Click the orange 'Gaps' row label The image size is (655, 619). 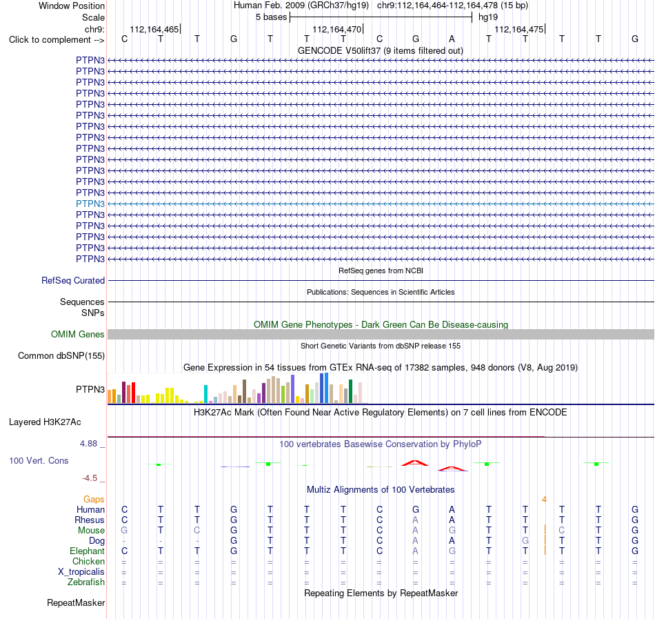(94, 500)
